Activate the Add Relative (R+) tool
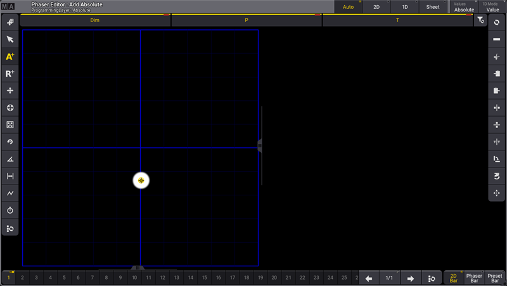 pos(10,74)
